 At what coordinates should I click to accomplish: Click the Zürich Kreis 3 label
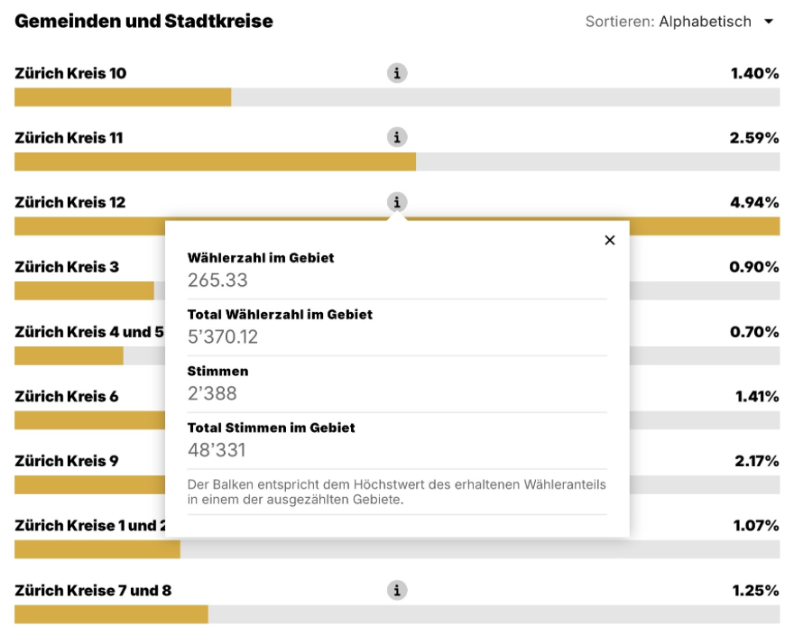[67, 267]
